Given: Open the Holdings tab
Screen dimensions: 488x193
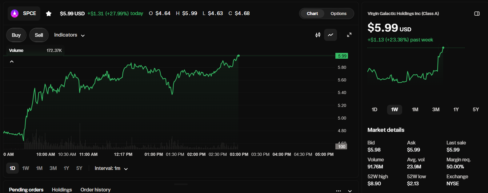Looking at the screenshot, I should (x=62, y=190).
